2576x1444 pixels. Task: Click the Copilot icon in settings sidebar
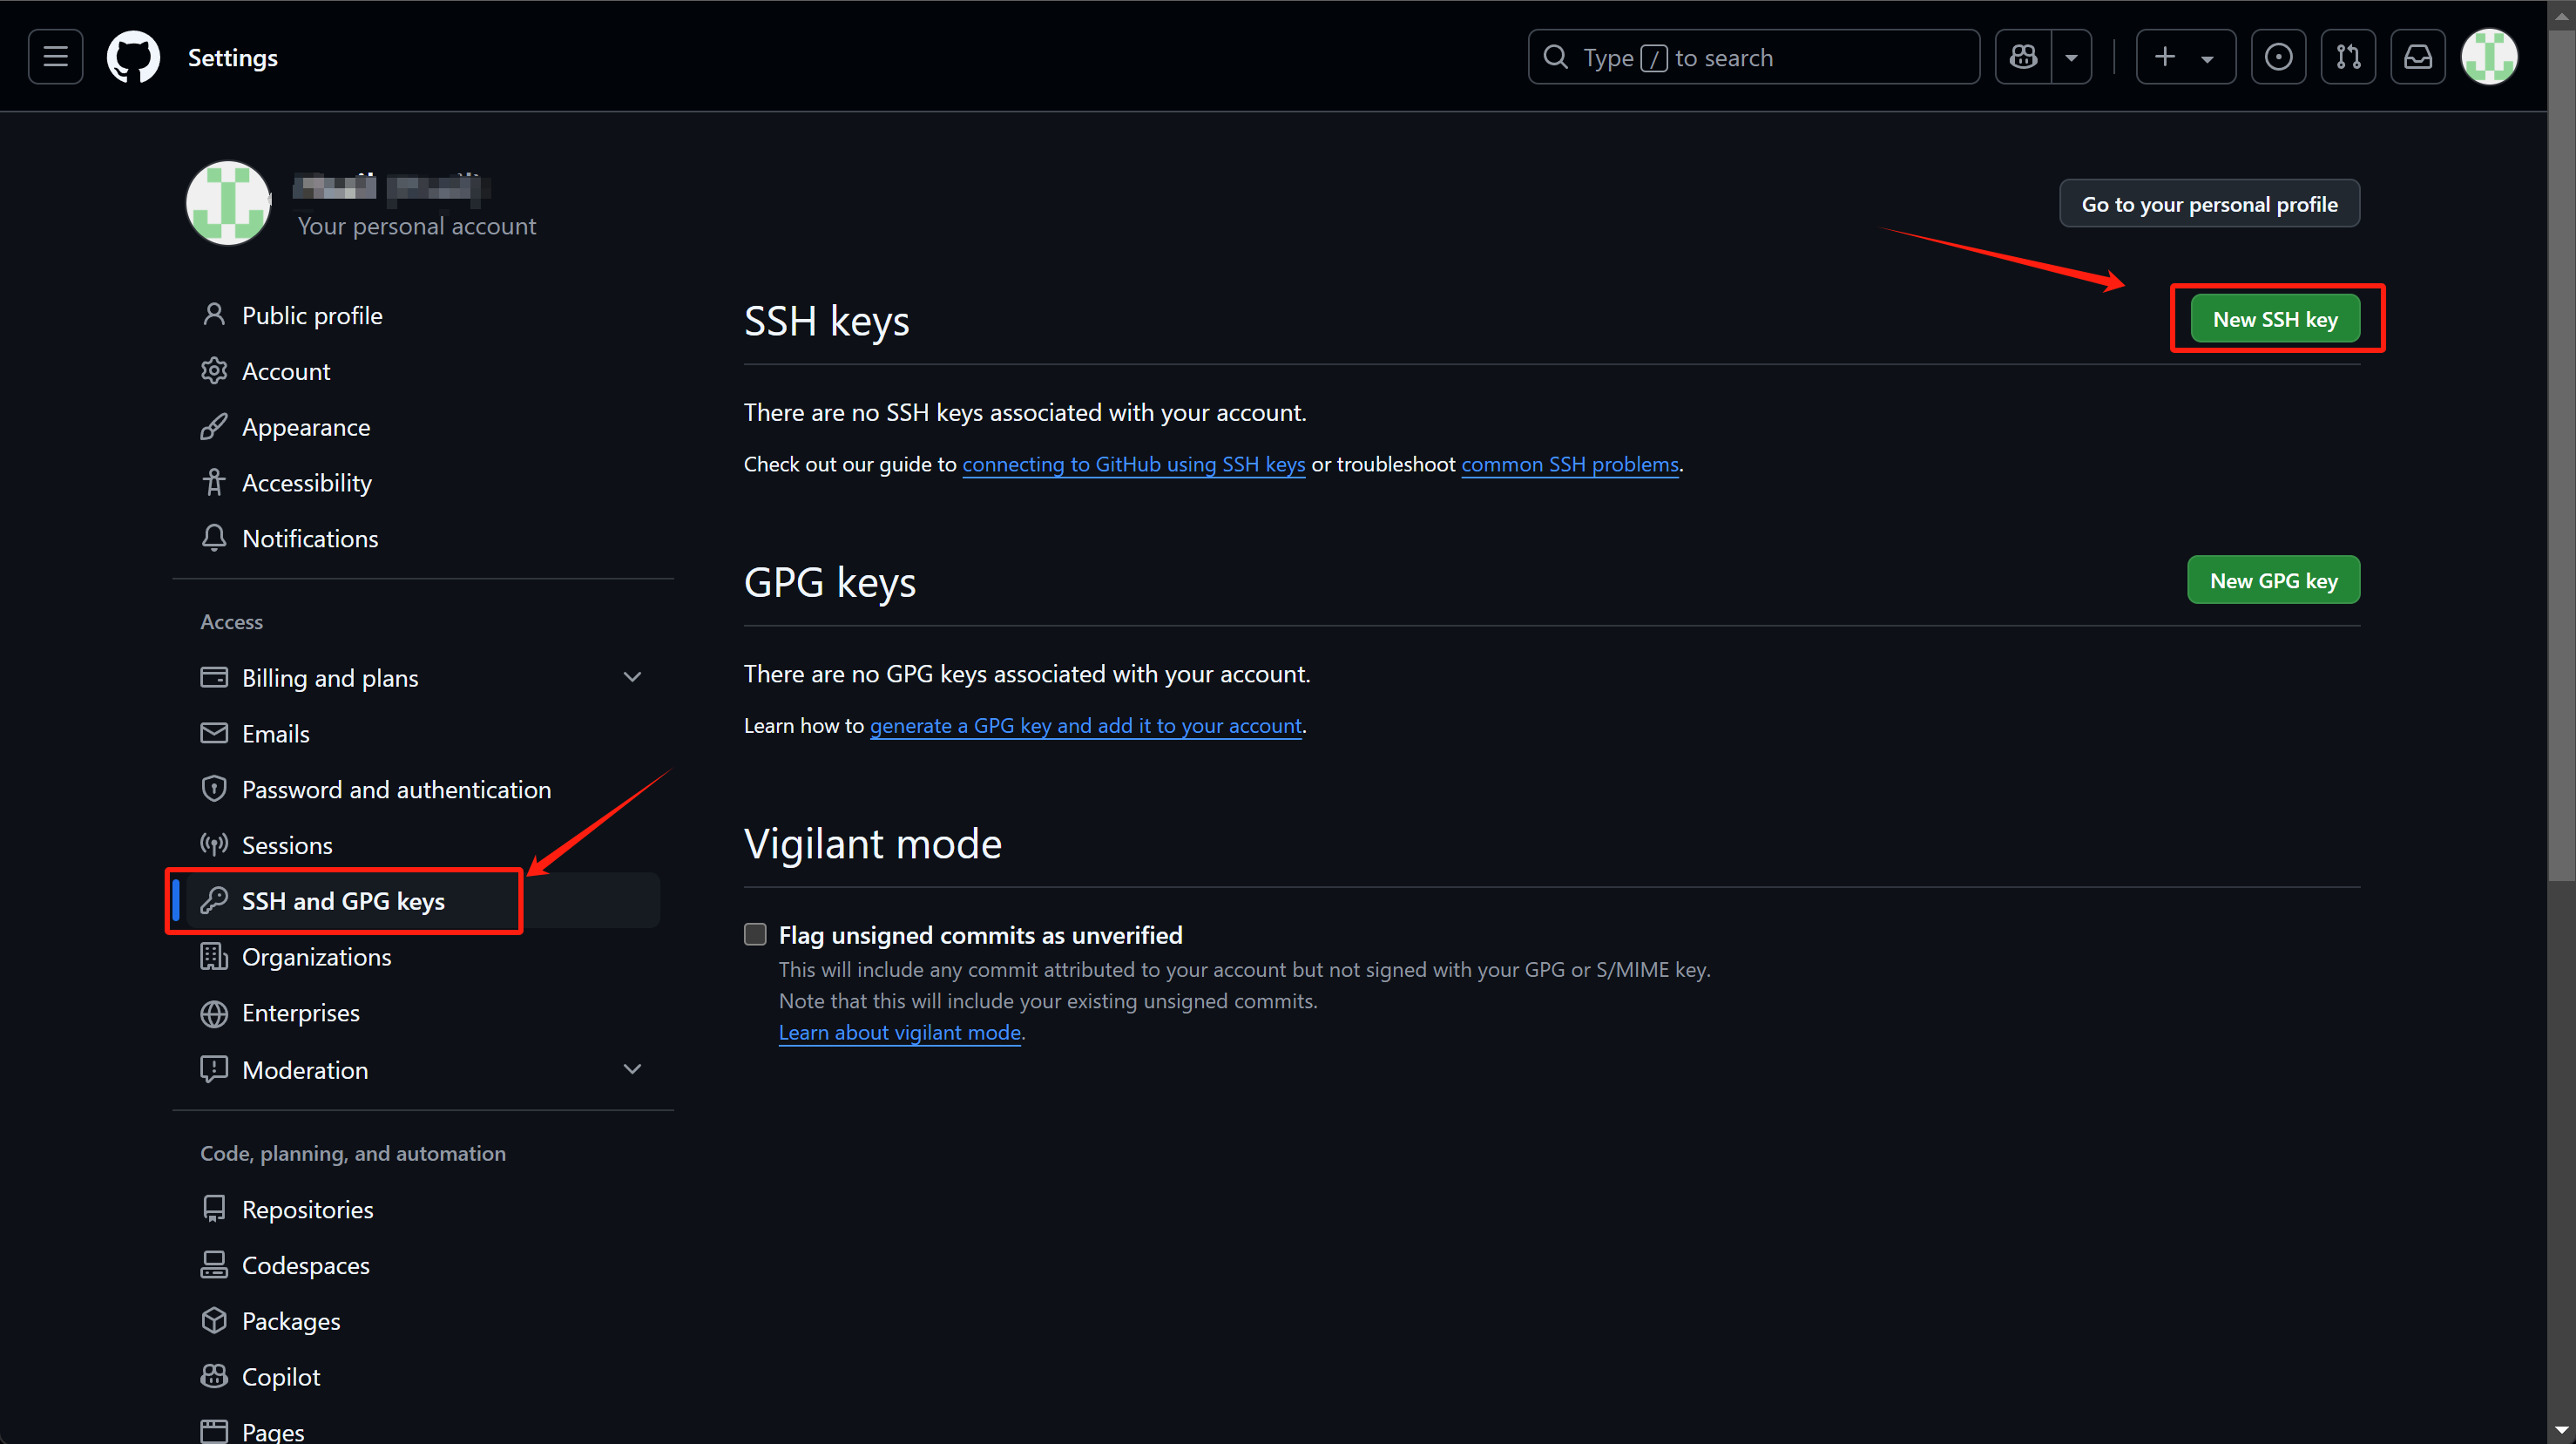point(214,1377)
